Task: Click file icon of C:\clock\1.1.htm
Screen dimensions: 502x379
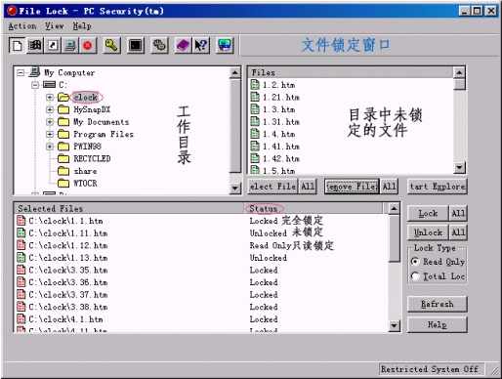Action: 21,221
